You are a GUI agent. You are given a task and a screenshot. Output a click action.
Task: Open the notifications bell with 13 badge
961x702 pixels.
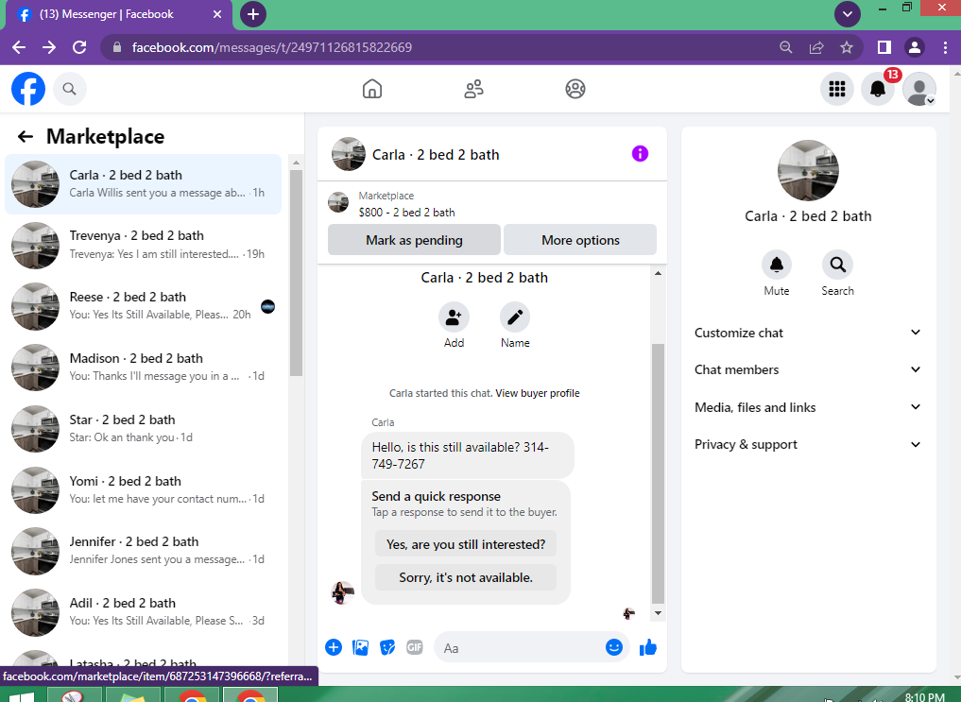(878, 89)
